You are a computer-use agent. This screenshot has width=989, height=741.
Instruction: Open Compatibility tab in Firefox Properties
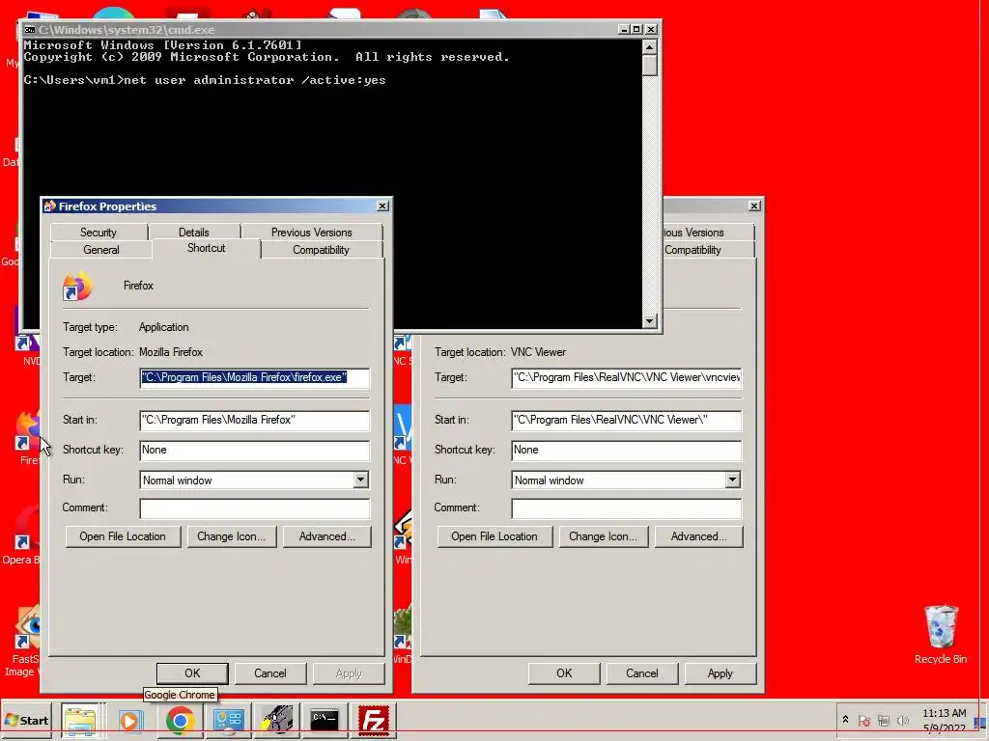321,250
